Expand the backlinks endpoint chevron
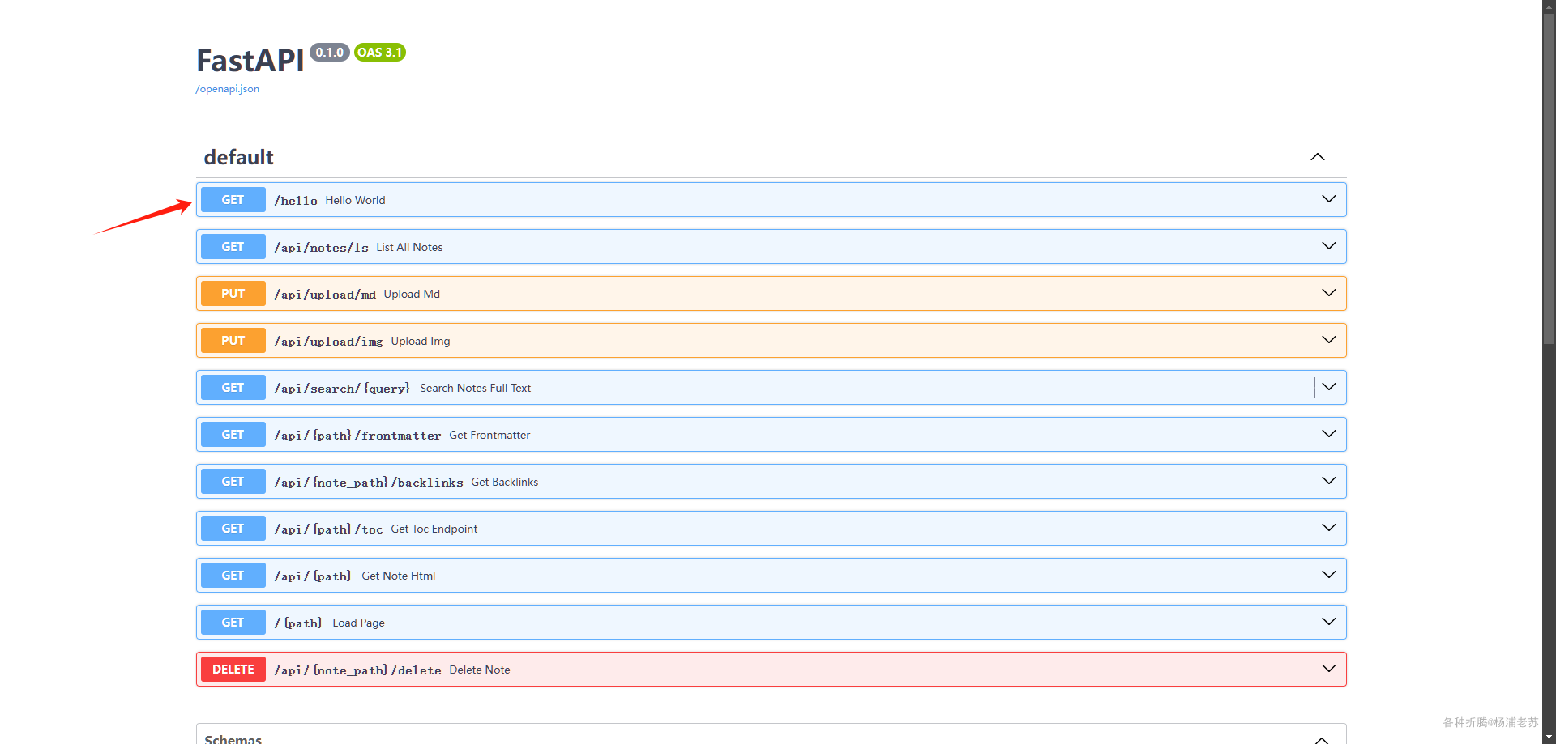The height and width of the screenshot is (744, 1556). pos(1329,481)
